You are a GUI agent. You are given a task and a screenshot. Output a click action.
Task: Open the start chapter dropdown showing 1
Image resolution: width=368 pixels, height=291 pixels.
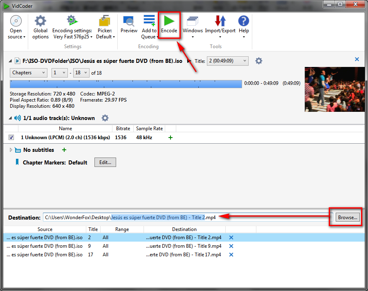click(60, 73)
